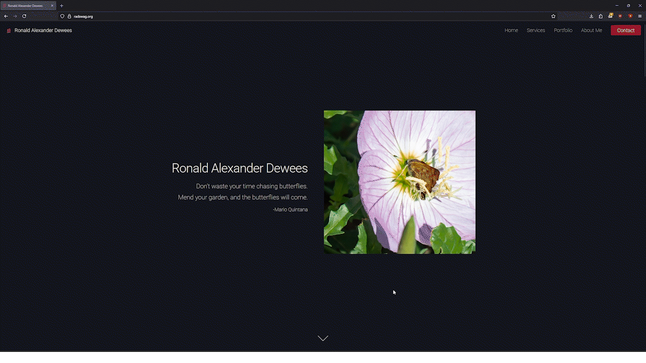The image size is (646, 363).
Task: Close the Ronald Alexander Dewees tab
Action: coord(52,6)
